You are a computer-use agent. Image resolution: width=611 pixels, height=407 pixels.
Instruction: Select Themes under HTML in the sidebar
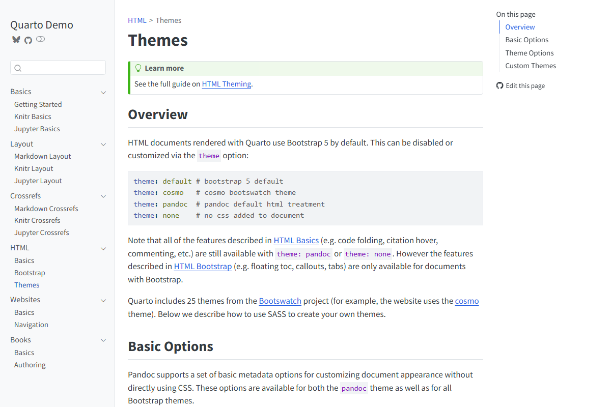pos(26,285)
